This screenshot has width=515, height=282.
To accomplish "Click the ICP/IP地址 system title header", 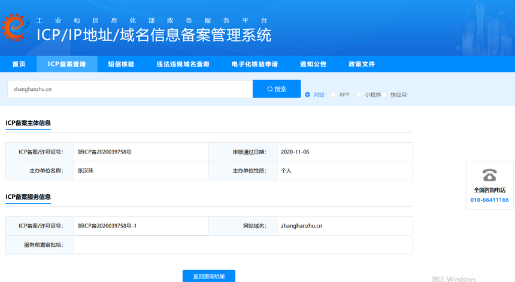I will [154, 35].
